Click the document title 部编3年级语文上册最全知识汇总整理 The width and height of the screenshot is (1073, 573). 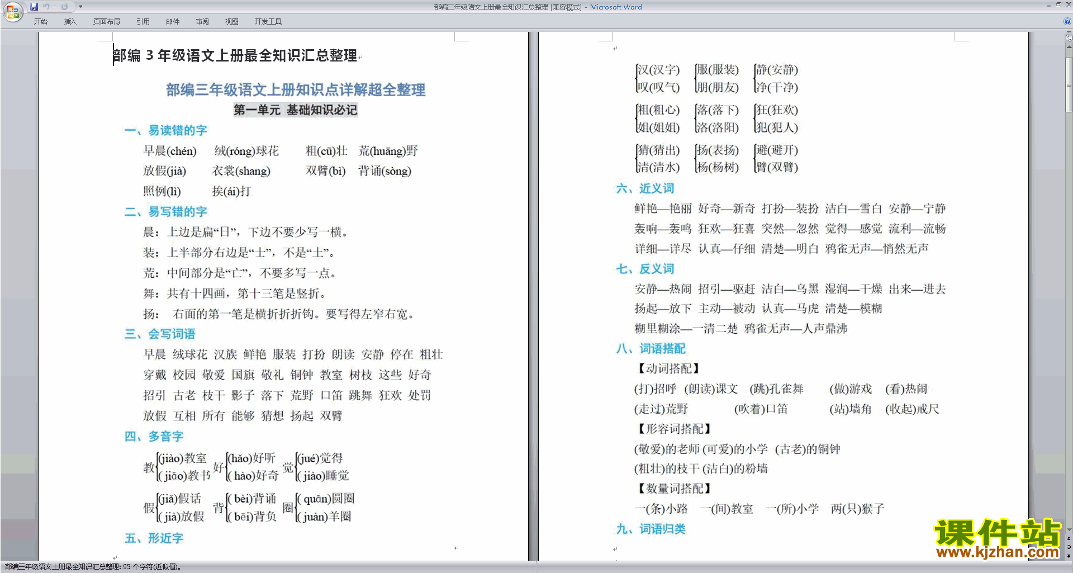[235, 55]
